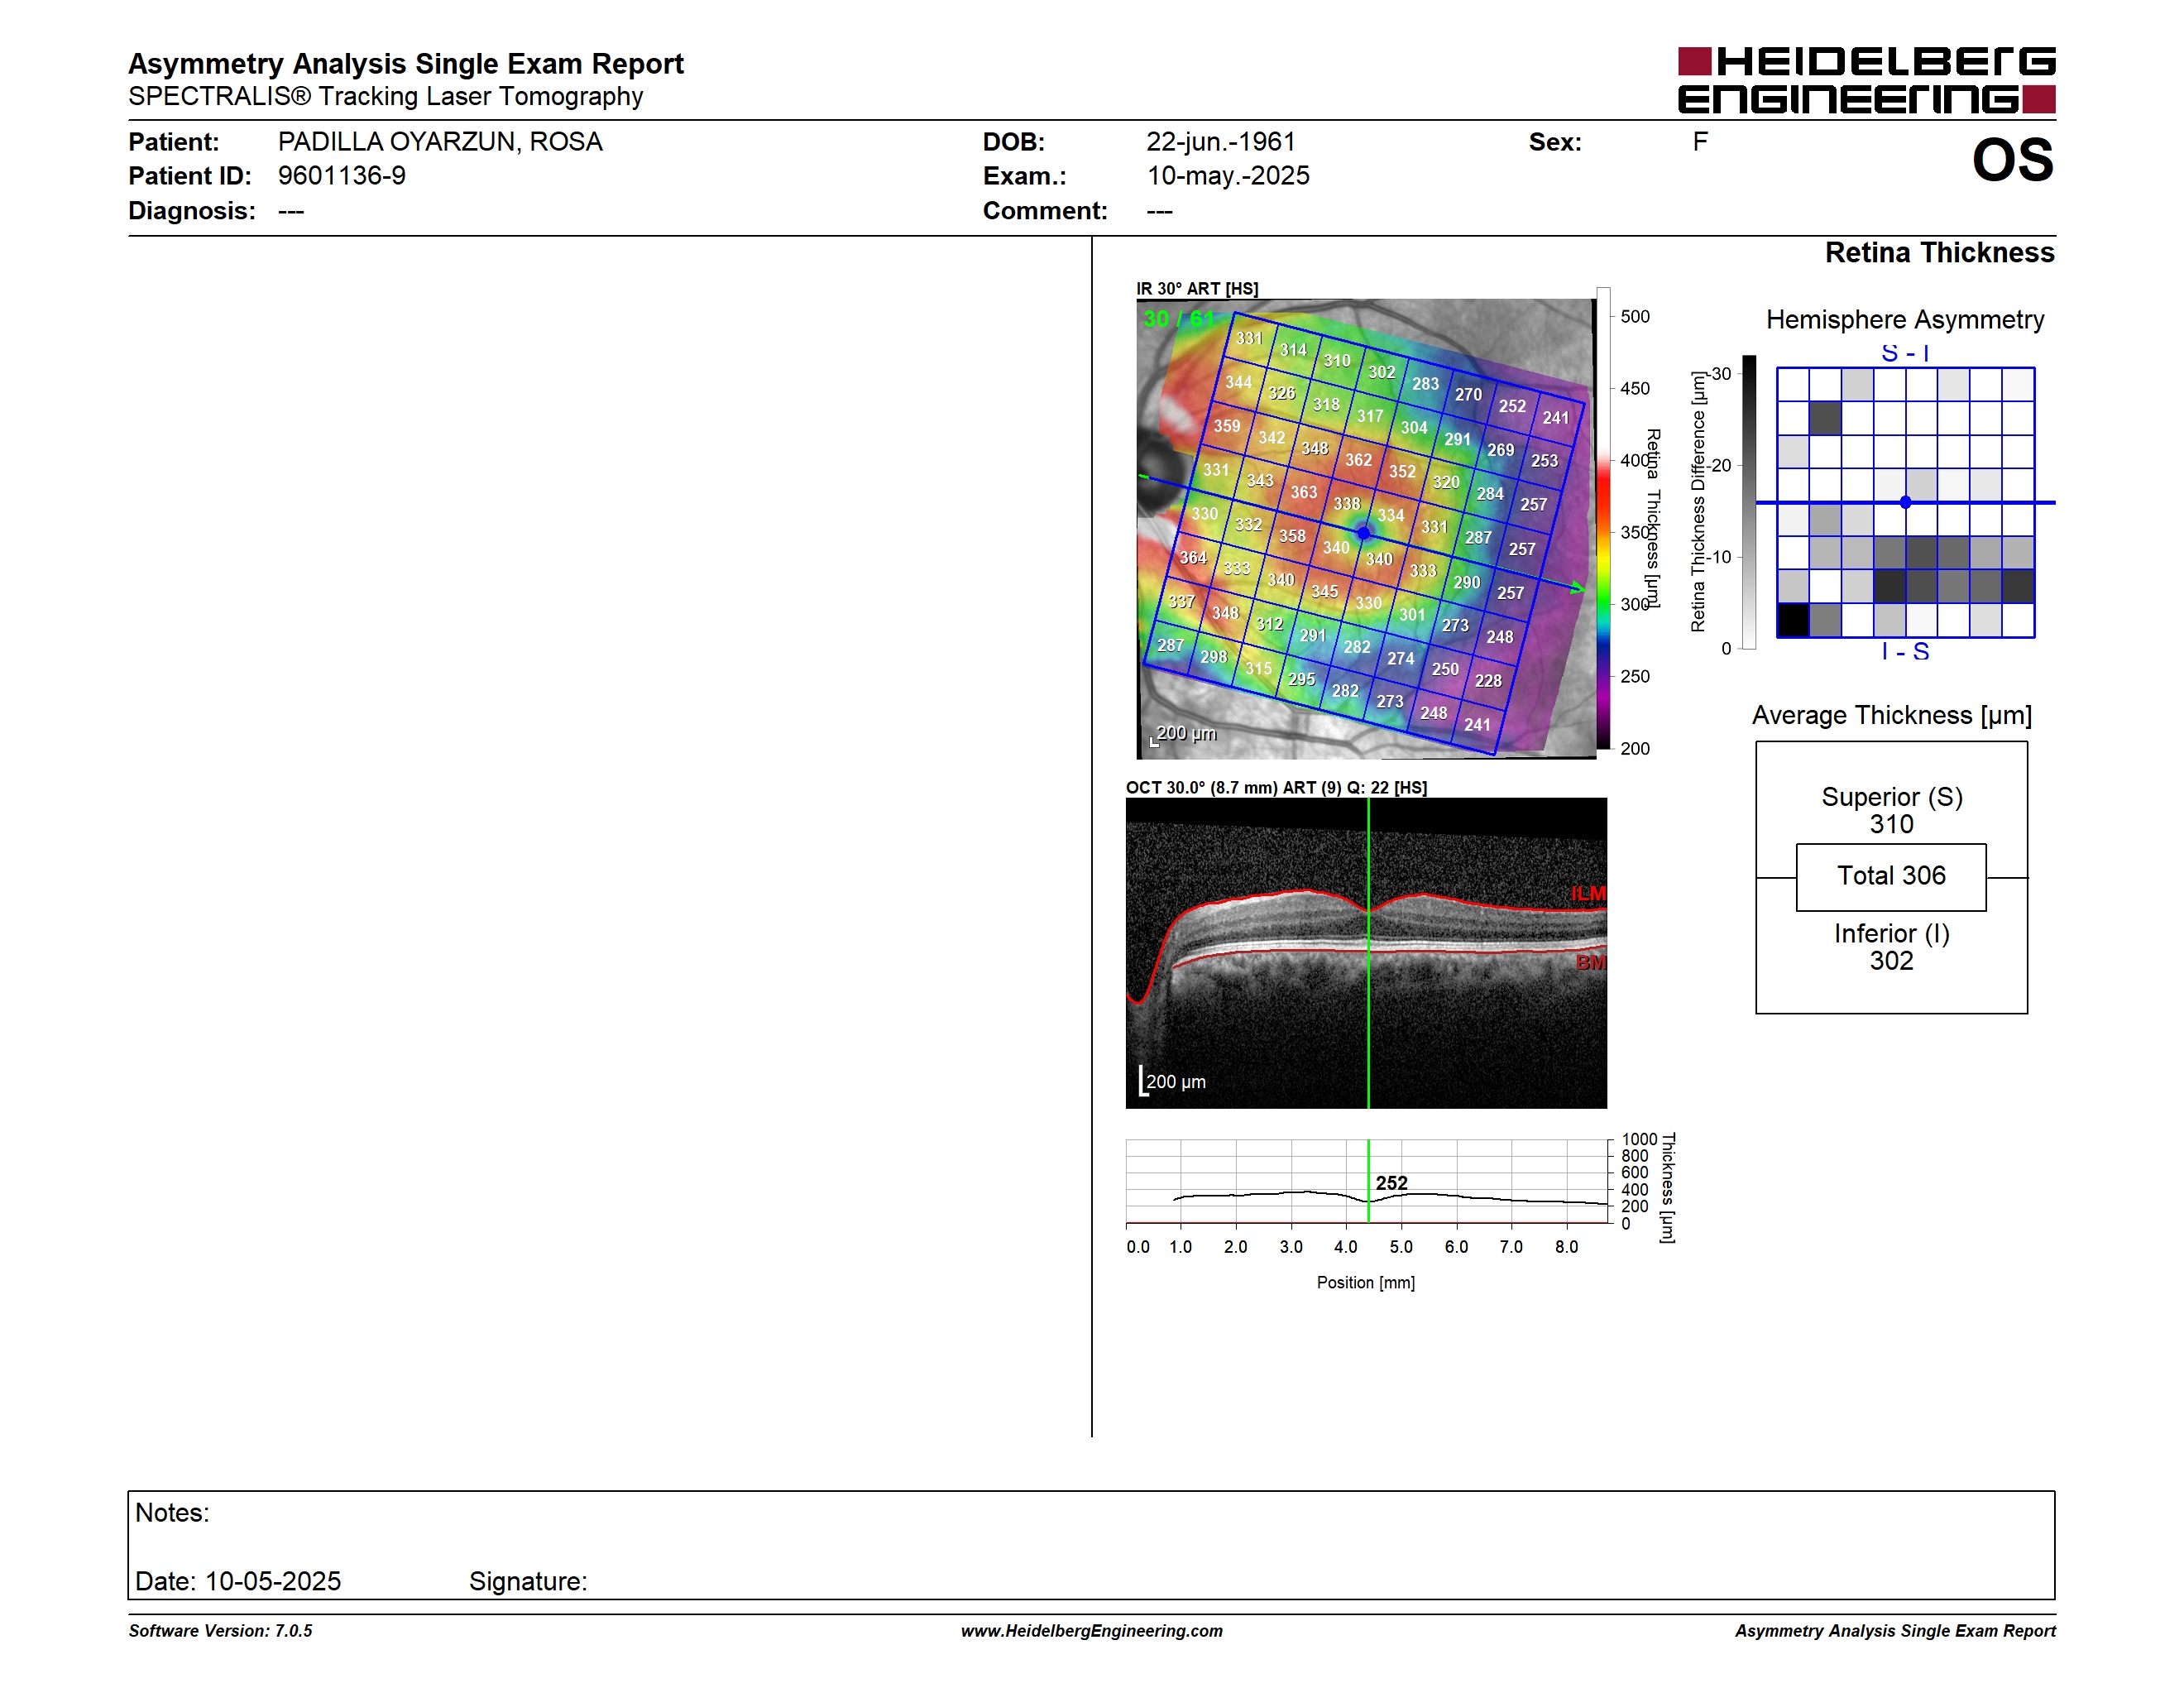Click patient name PADILLA OYARZUN, ROSA

point(440,142)
